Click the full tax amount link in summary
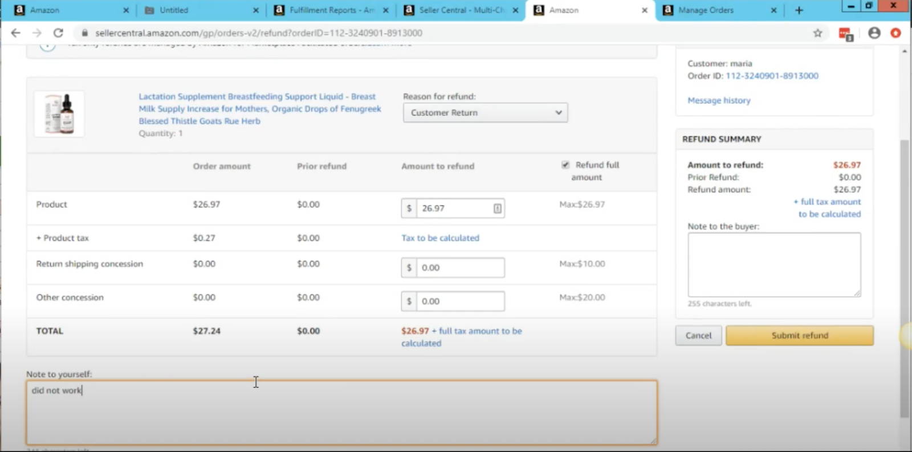The height and width of the screenshot is (452, 912). click(827, 208)
